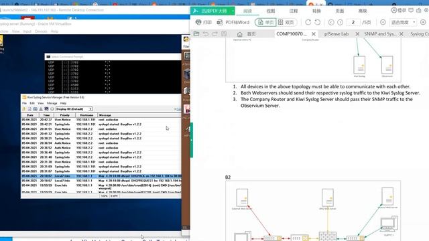Viewport: 429px width, 241px height.
Task: Open Manage menu in Kiwi Syslog Manager
Action: (52, 103)
